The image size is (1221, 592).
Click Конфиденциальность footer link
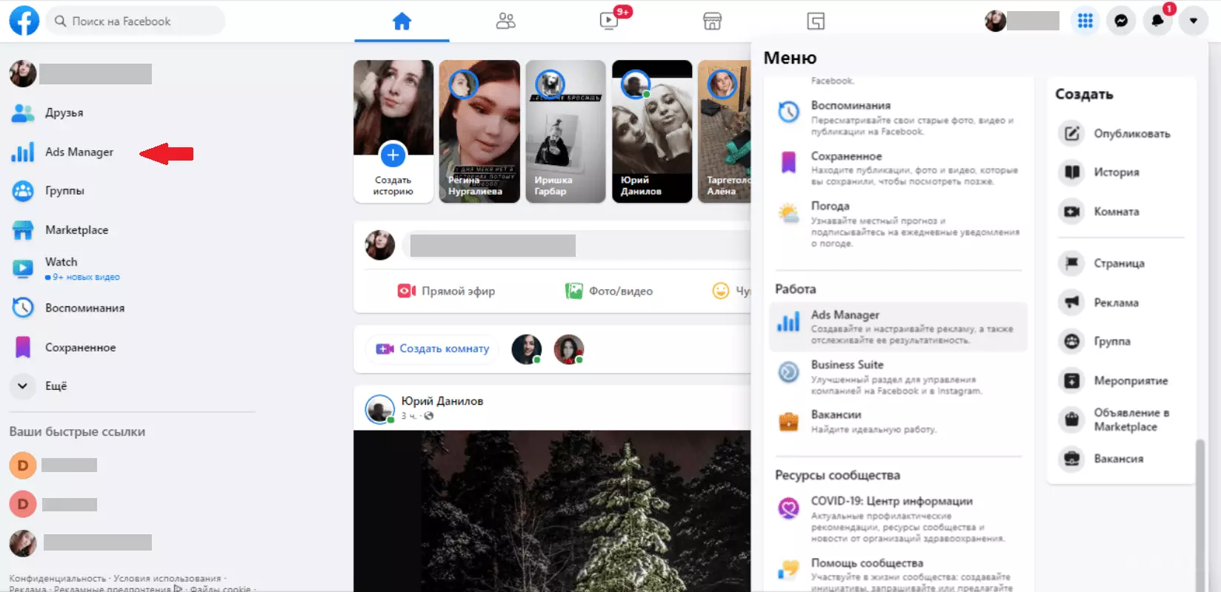[x=57, y=579]
